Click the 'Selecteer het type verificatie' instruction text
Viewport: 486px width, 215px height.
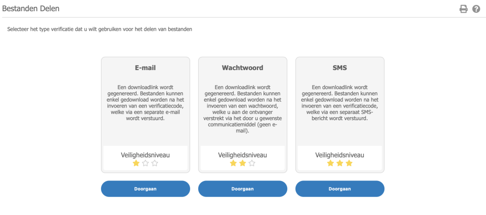pos(100,29)
